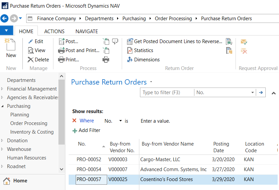Expand the Financial Management tree node
Screen dimensions: 279x190
[x=3, y=89]
